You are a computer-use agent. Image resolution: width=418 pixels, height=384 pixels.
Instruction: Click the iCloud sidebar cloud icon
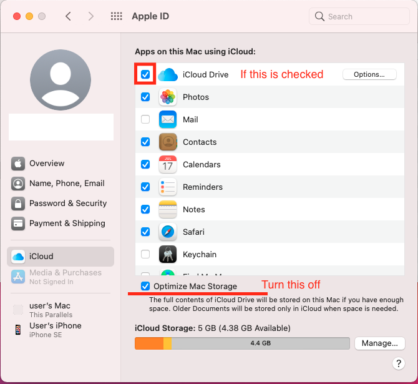click(18, 257)
